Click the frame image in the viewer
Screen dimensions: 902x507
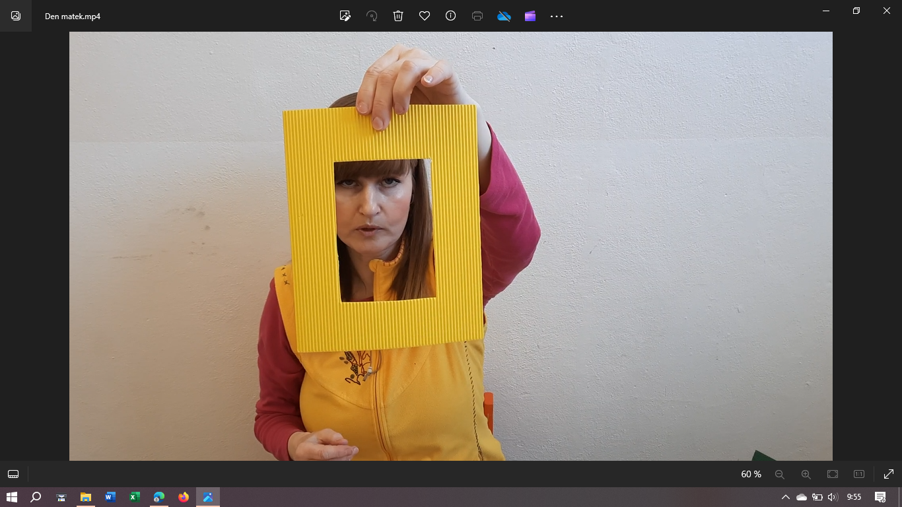450,246
